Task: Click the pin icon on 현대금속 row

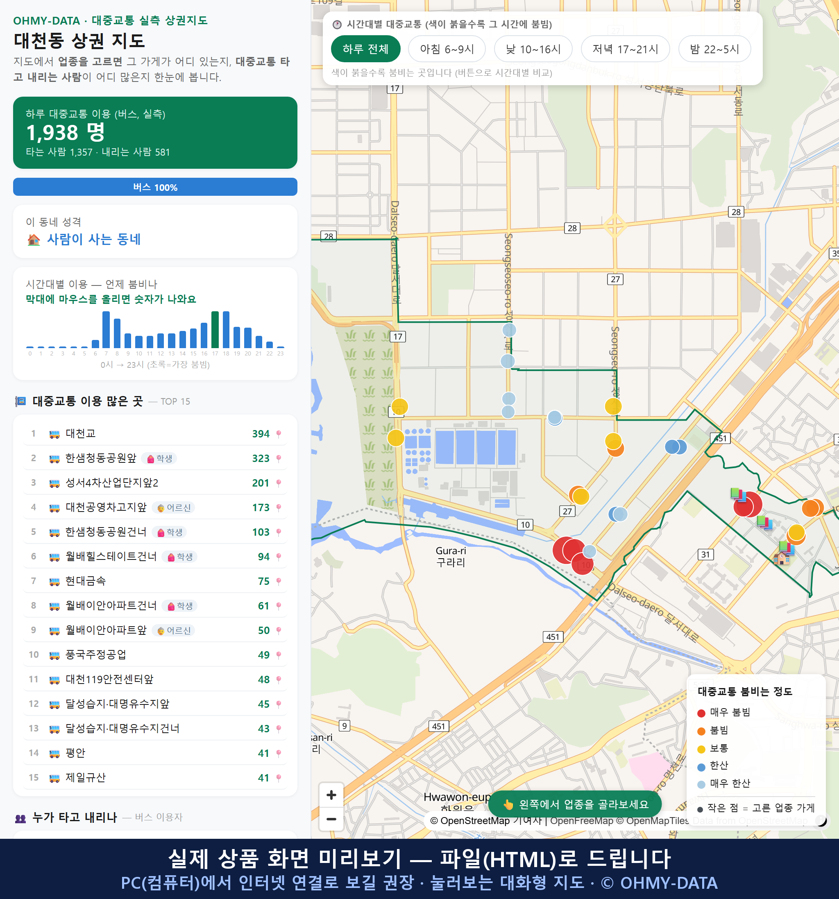Action: coord(279,582)
